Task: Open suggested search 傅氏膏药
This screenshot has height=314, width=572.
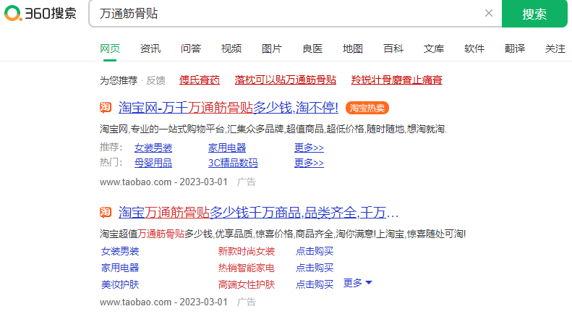Action: pos(200,80)
